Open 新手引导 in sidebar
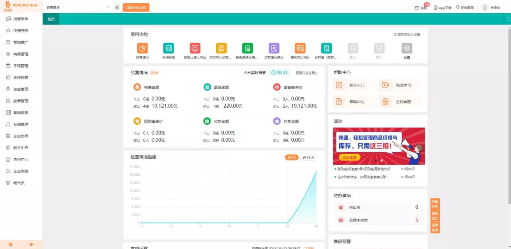The width and height of the screenshot is (511, 249). [21, 148]
